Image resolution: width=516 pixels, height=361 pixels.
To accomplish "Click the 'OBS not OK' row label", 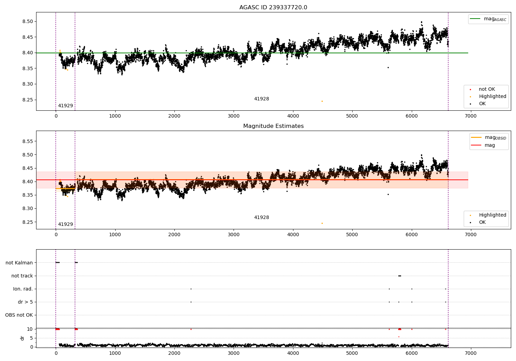I will (19, 315).
